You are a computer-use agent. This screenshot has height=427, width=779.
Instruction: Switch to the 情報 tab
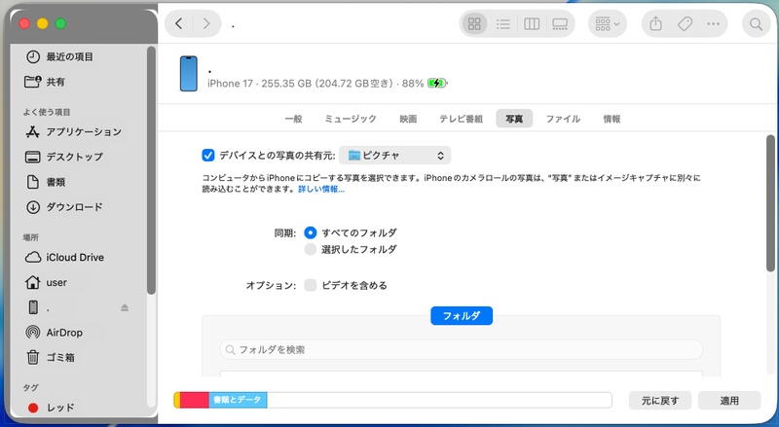pyautogui.click(x=612, y=119)
